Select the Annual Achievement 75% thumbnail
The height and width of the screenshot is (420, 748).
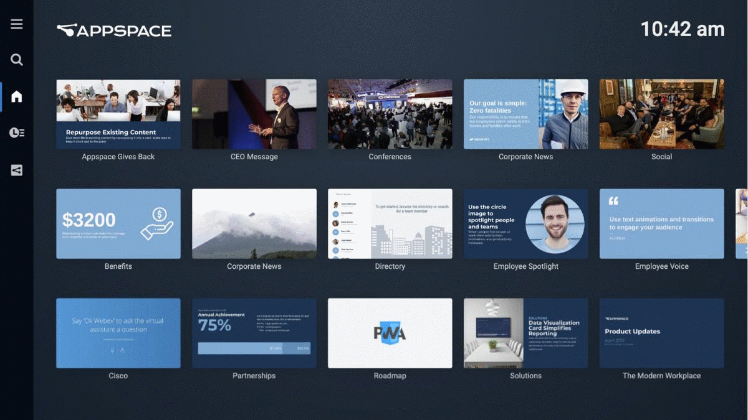(254, 333)
